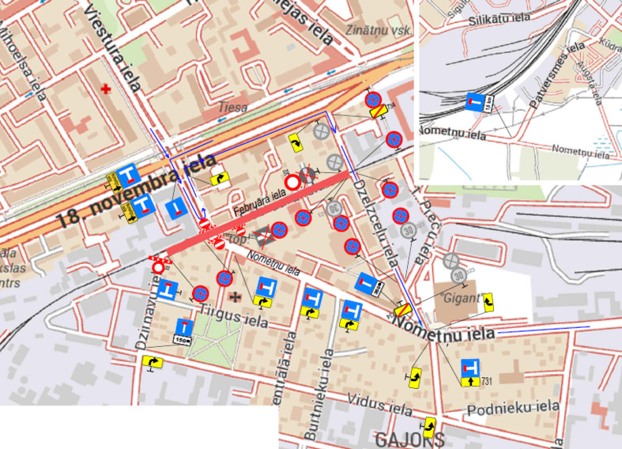Viewport: 622px width, 449px height.
Task: Select the white no-vehicles sign by Februāra iela
Action: click(x=292, y=183)
